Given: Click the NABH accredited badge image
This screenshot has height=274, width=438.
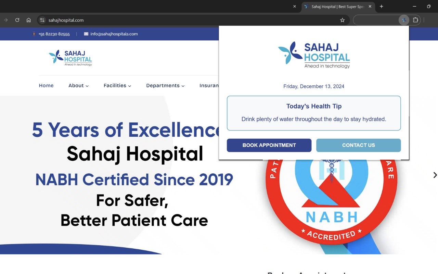Looking at the screenshot, I should tap(331, 202).
